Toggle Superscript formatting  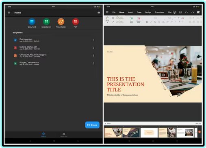click(x=168, y=22)
